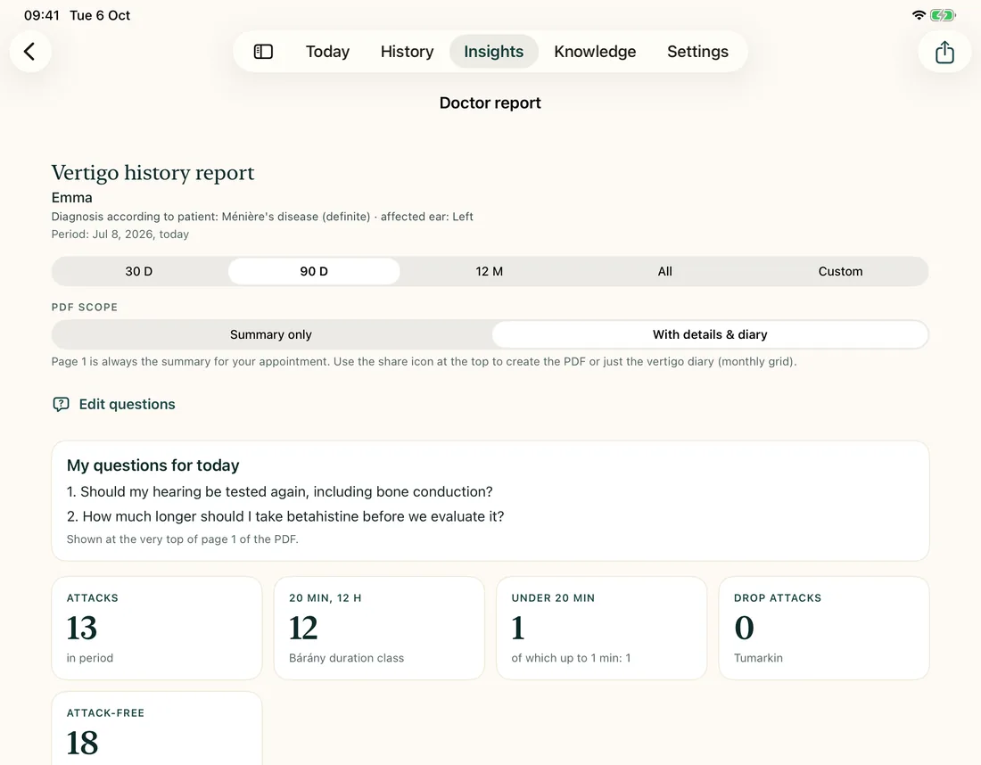This screenshot has width=981, height=765.
Task: Click the date Tue 6 Oct
Action: click(x=100, y=15)
